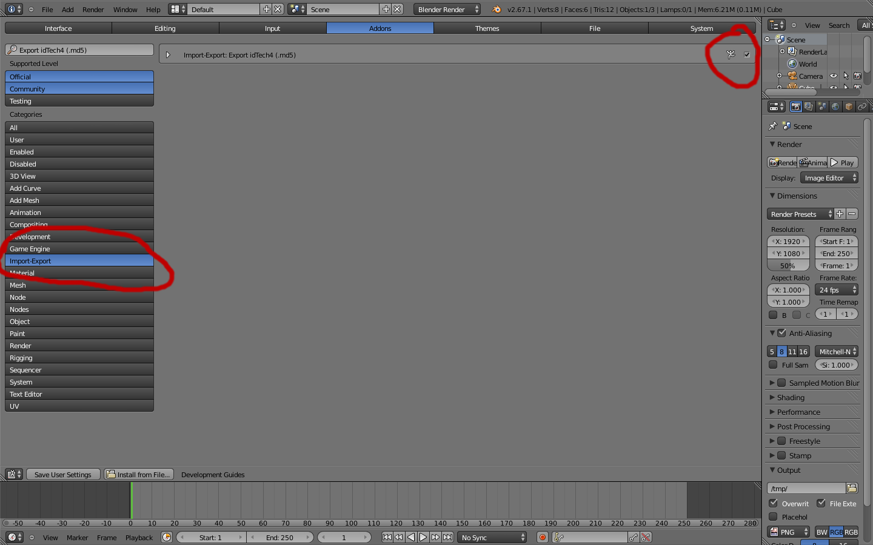Toggle the Anti-Aliasing checkbox
The image size is (873, 545).
(781, 333)
